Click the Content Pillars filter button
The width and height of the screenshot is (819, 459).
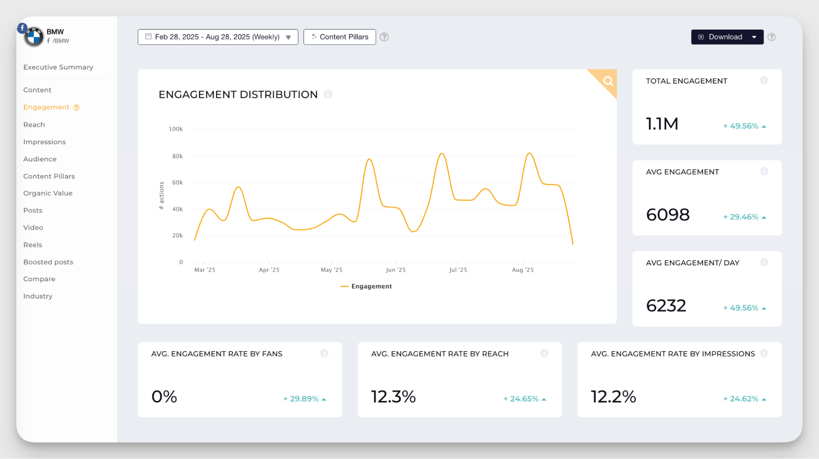coord(340,37)
